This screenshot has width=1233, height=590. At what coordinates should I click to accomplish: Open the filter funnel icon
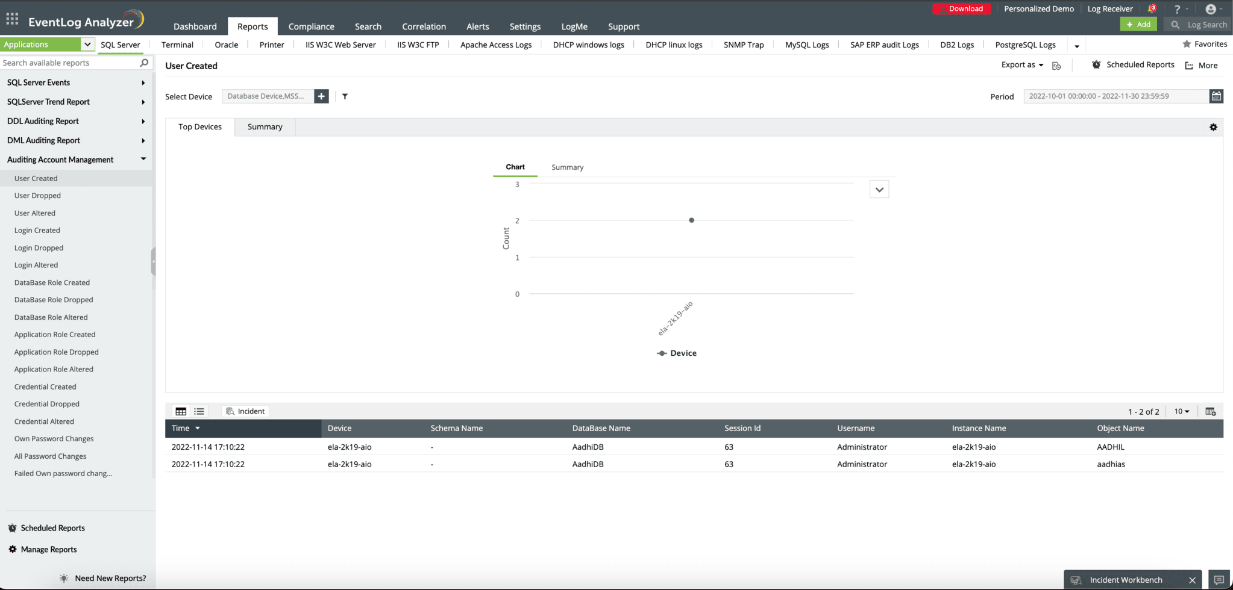pyautogui.click(x=345, y=96)
